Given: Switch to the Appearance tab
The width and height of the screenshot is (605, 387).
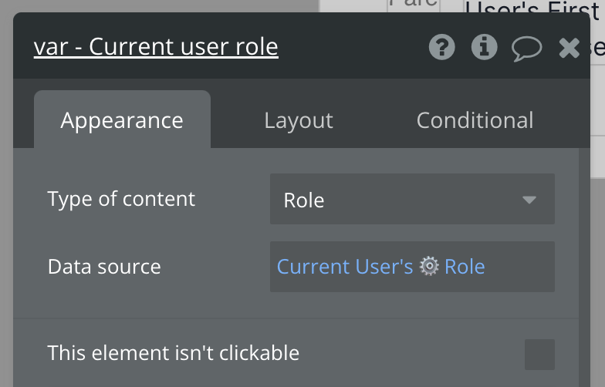Looking at the screenshot, I should pos(122,120).
